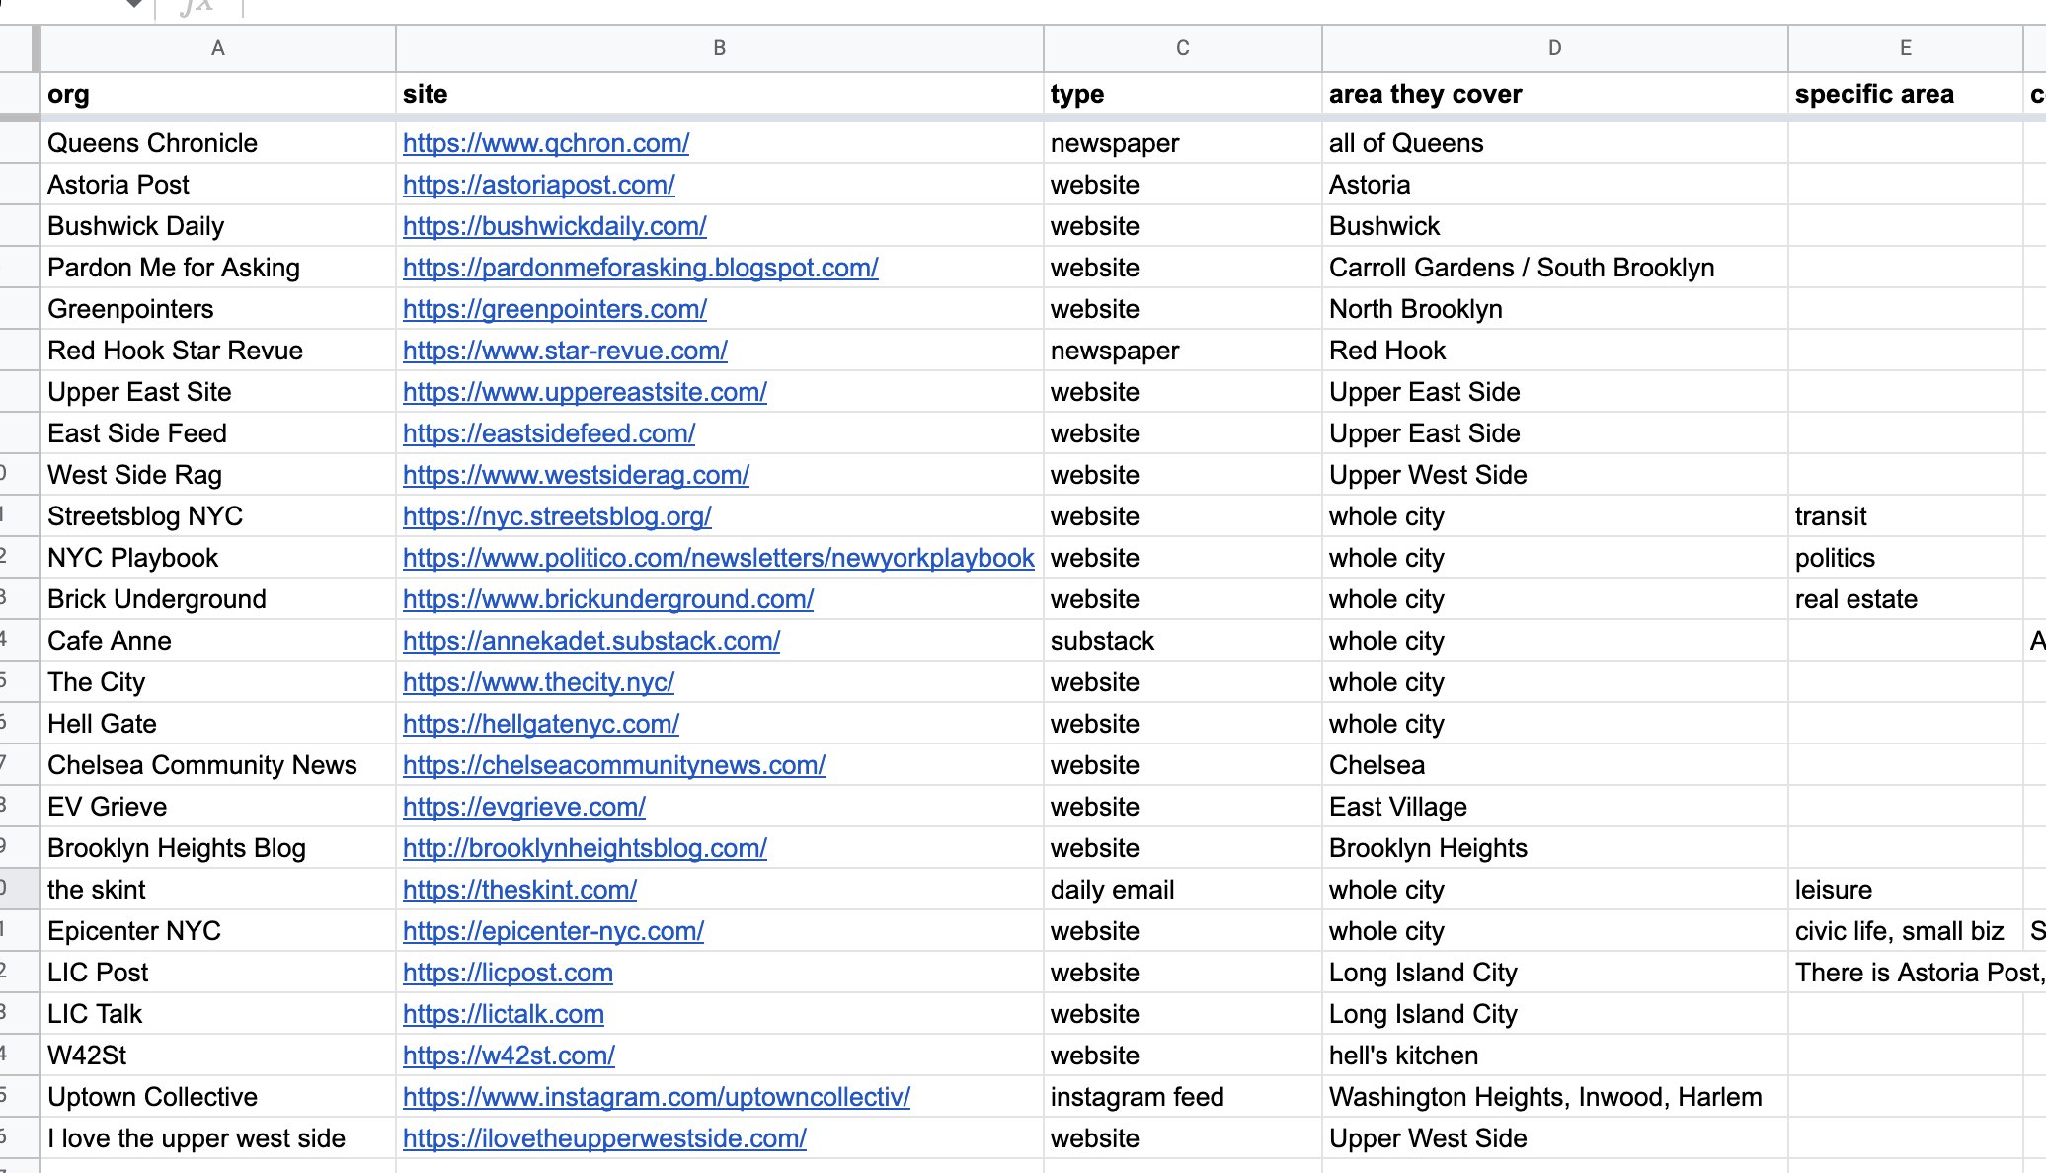Screen dimensions: 2046x1173
Task: Open the uppereastsite.com link
Action: pyautogui.click(x=585, y=392)
